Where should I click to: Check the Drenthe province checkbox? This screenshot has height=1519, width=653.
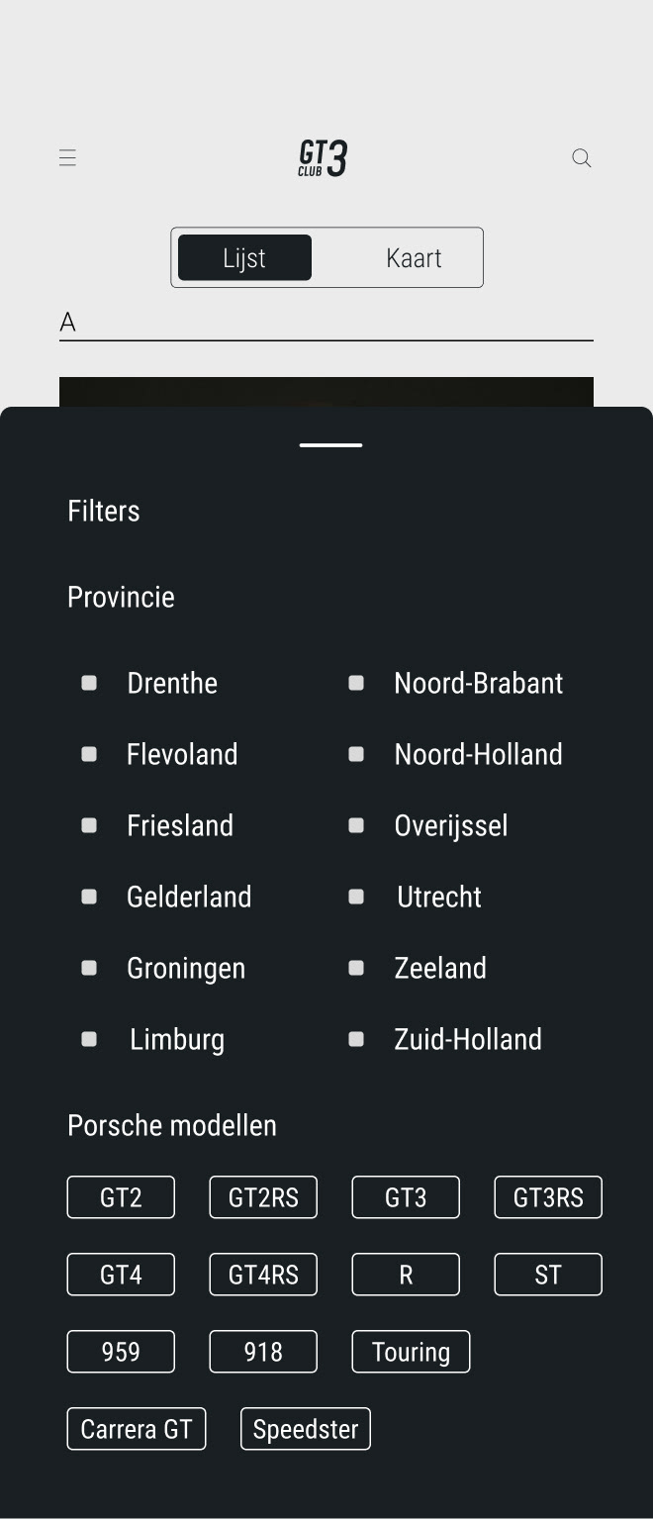[x=89, y=683]
